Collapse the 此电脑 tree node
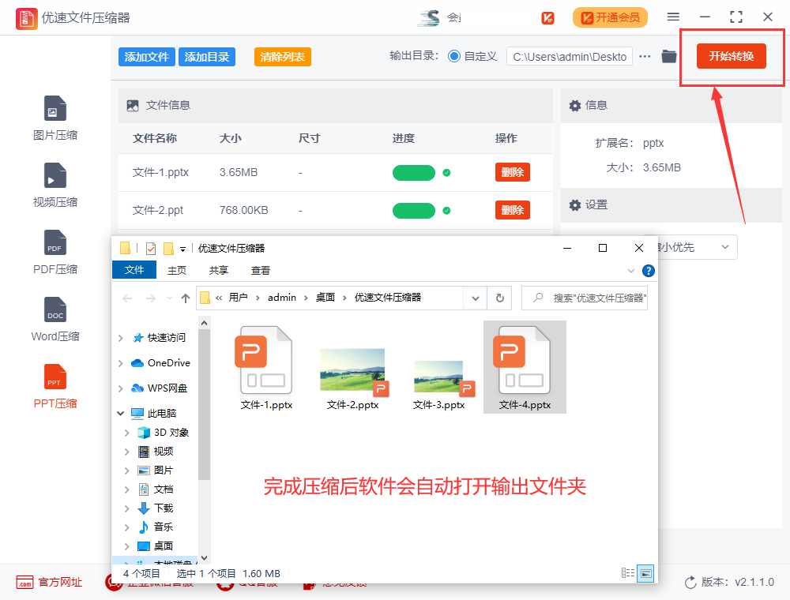The height and width of the screenshot is (600, 790). (120, 412)
